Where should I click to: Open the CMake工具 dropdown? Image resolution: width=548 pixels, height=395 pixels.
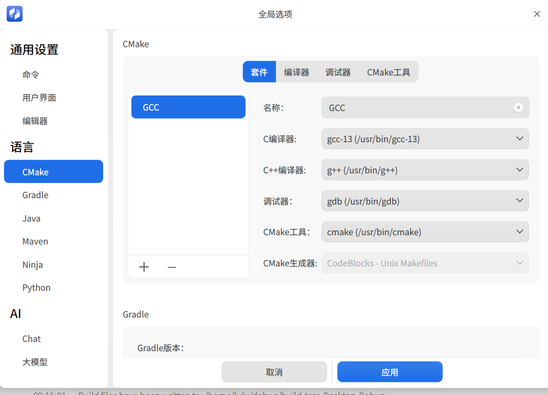point(425,232)
